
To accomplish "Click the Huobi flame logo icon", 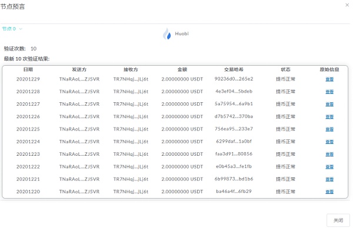I will (167, 33).
